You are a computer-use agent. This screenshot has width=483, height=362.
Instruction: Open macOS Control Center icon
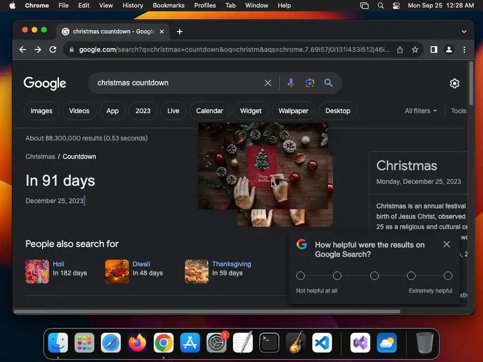point(396,5)
